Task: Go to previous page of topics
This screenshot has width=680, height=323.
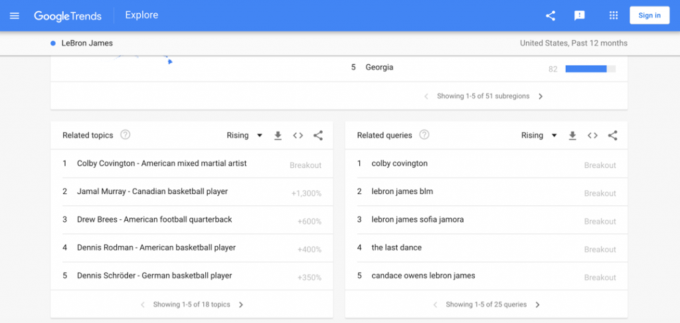Action: [142, 305]
